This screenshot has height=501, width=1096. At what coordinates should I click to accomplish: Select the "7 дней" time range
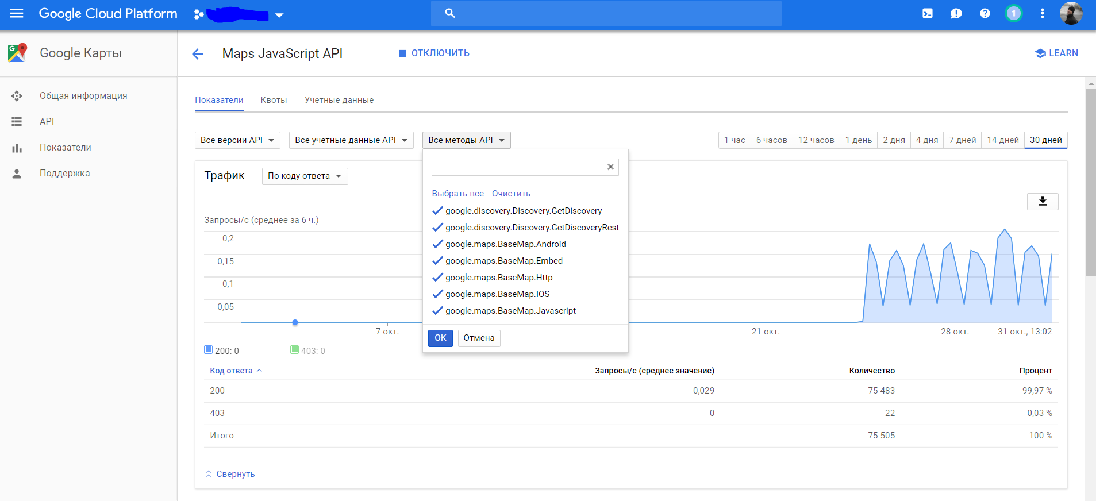(962, 140)
